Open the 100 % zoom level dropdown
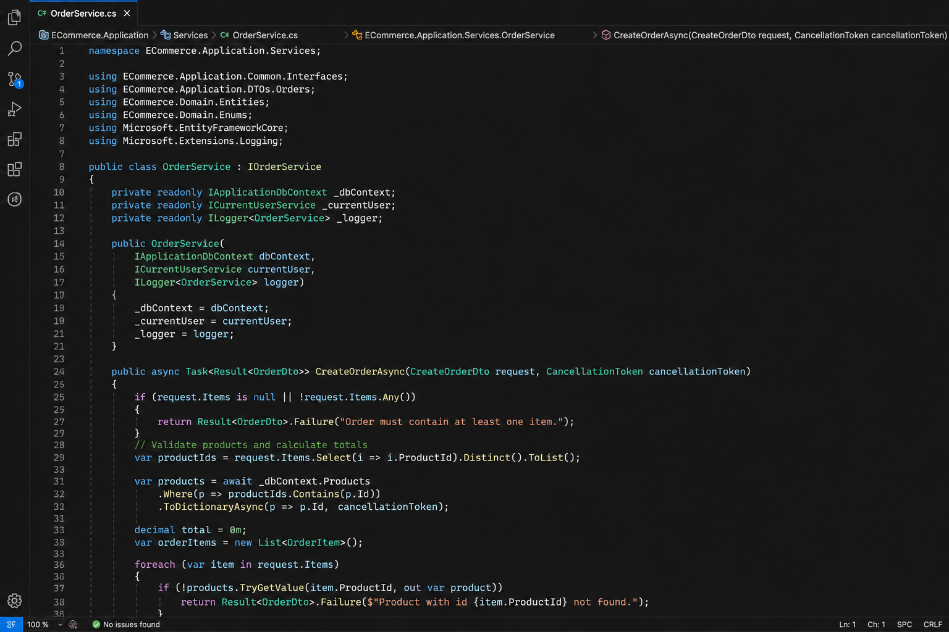949x632 pixels. tap(44, 625)
